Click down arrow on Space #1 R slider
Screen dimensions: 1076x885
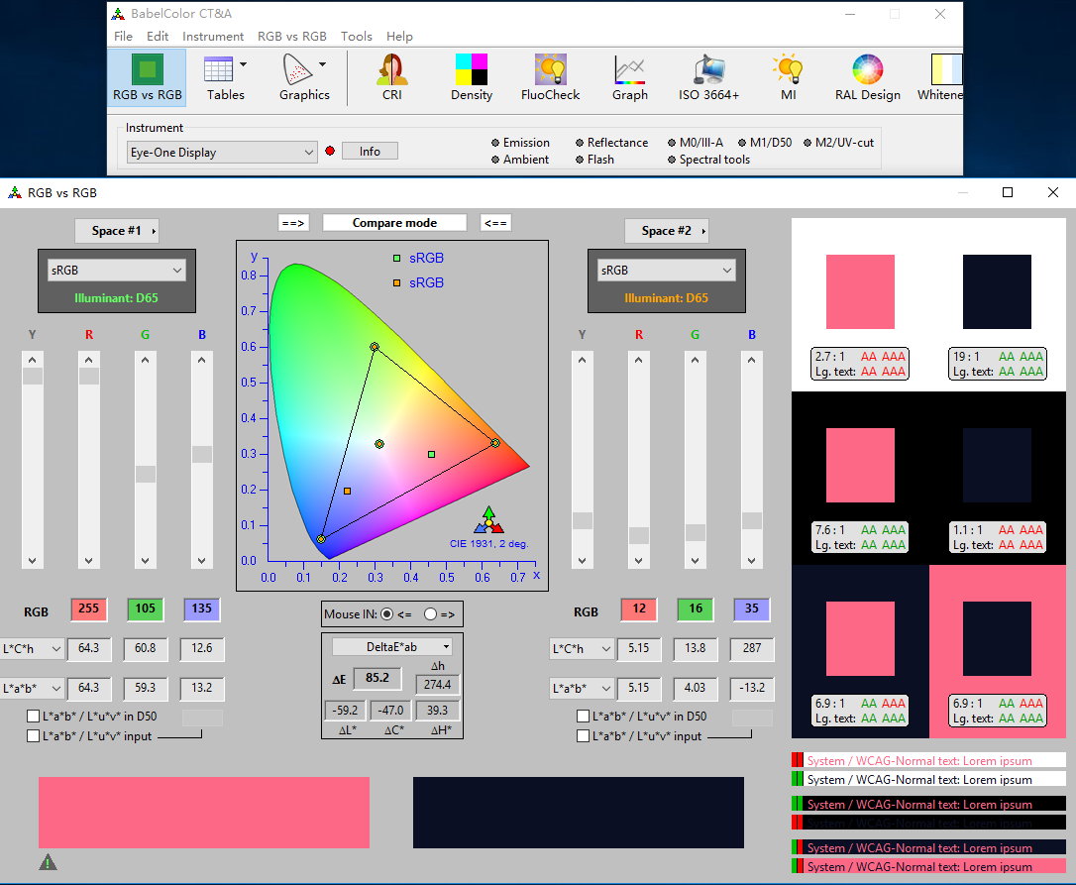[88, 560]
